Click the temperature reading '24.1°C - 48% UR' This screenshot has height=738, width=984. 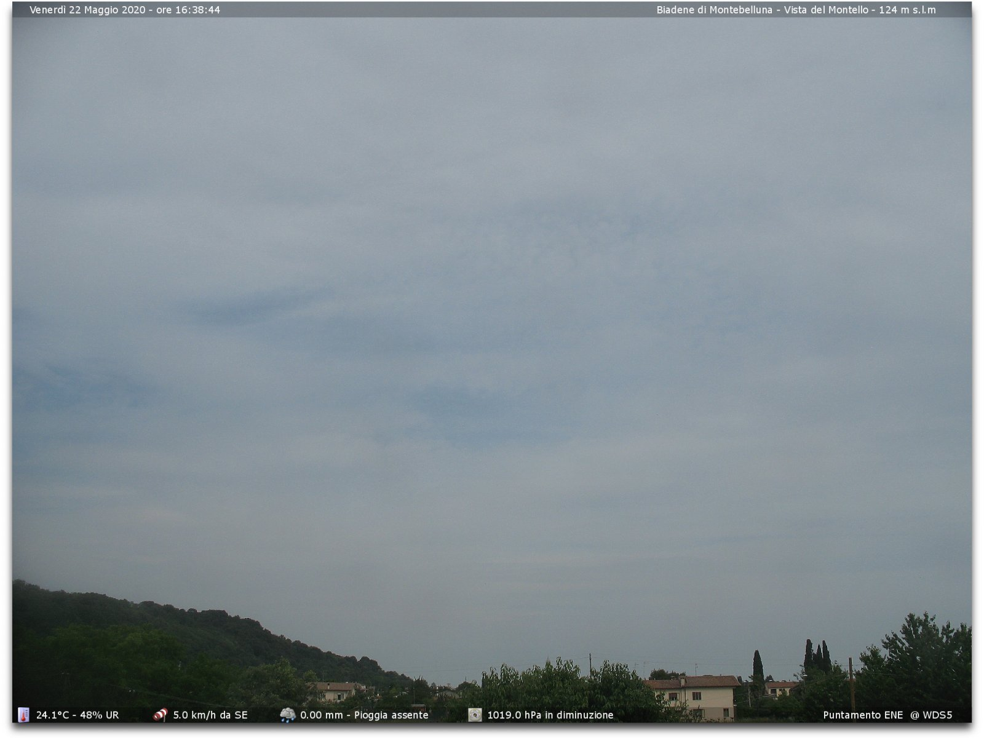(x=77, y=715)
